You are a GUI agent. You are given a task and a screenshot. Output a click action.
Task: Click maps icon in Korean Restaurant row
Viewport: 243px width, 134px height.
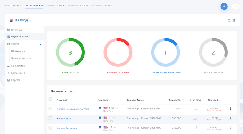100,127
